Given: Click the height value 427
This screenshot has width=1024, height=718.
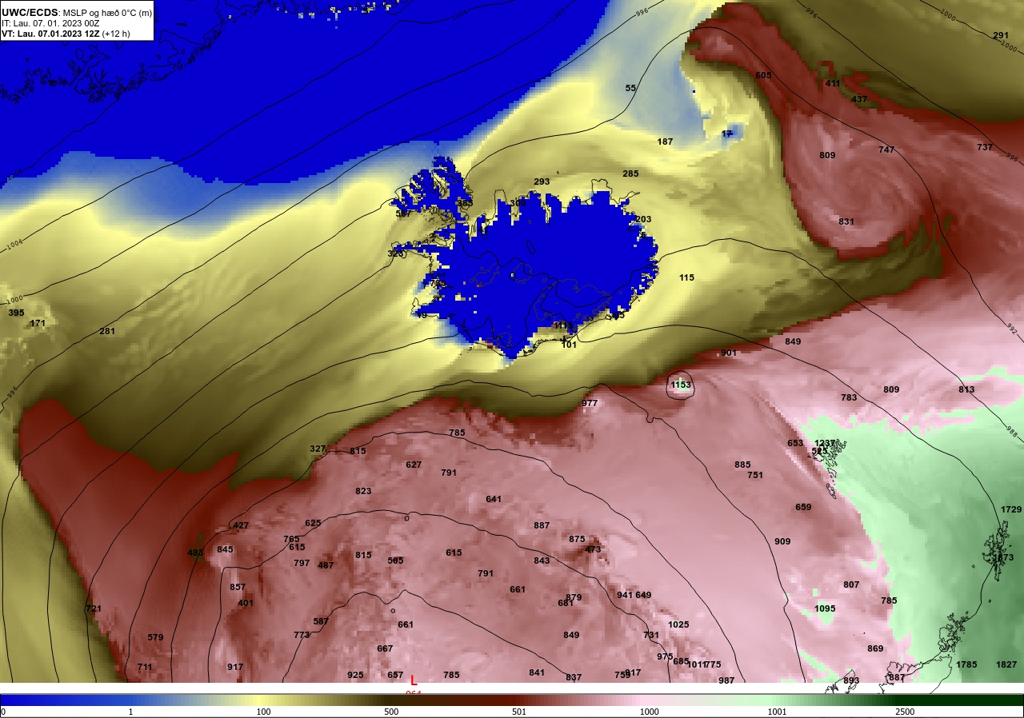Looking at the screenshot, I should point(241,525).
